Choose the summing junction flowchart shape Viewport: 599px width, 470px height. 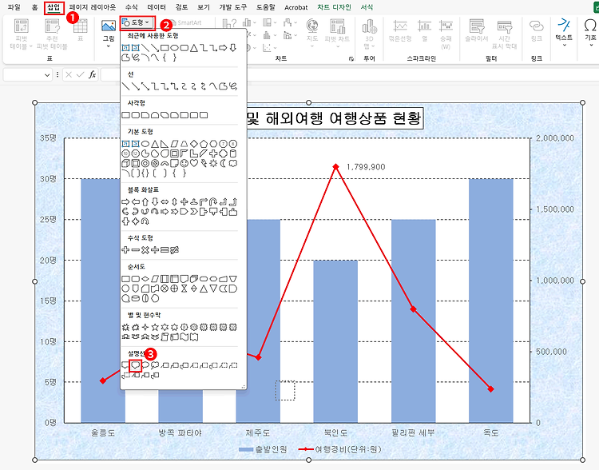click(165, 289)
